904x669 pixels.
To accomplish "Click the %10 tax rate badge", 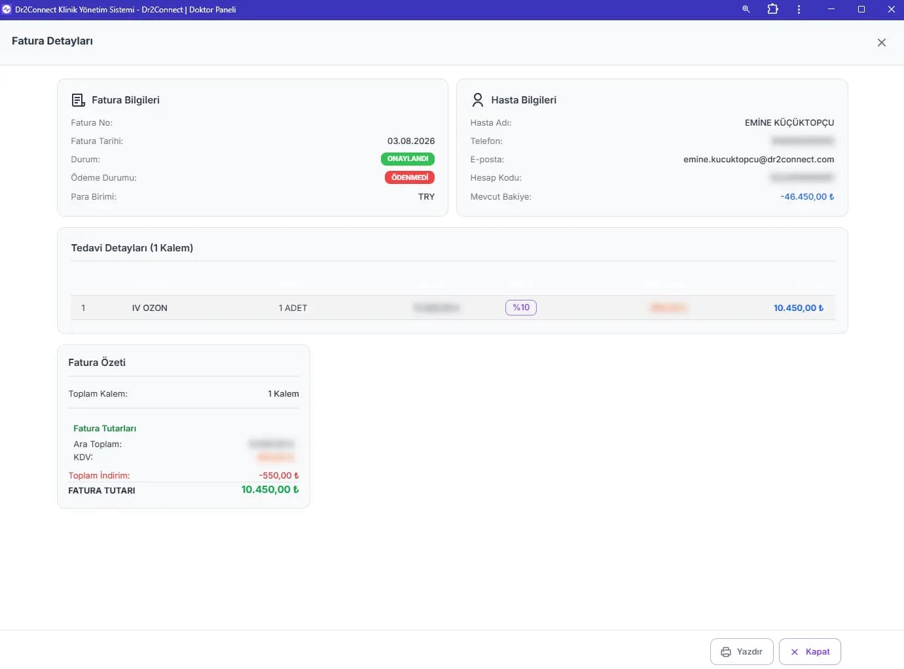I will point(521,308).
